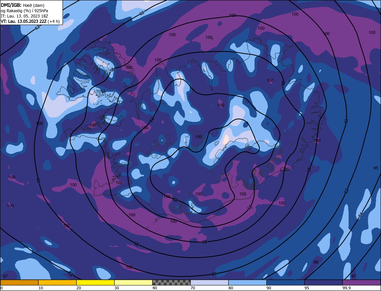Select the bright yellow 20–30 legend swatch

pyautogui.click(x=95, y=283)
